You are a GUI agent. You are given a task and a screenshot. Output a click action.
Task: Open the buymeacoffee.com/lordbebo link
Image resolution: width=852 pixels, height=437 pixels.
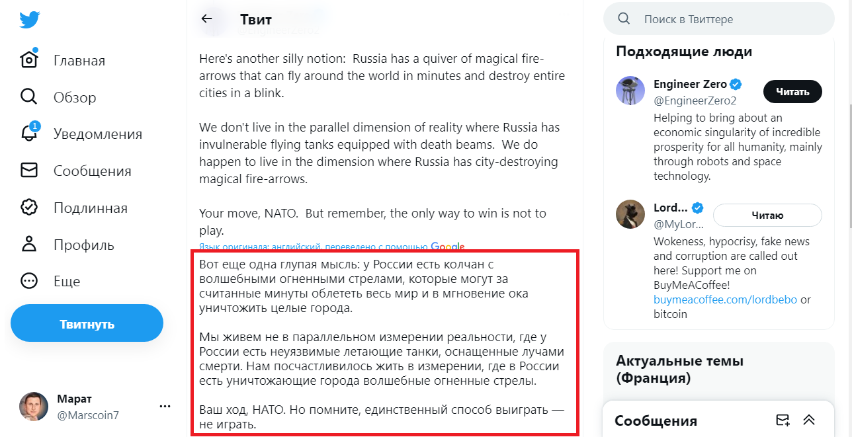click(725, 299)
